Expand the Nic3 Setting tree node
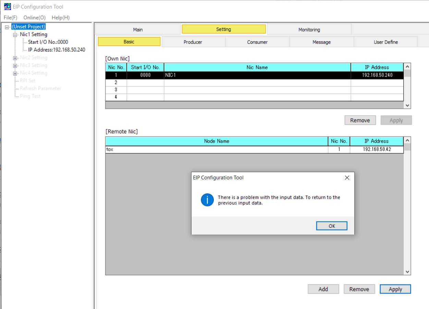The height and width of the screenshot is (309, 429). [15, 66]
